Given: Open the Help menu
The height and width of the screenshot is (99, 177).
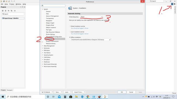Looking at the screenshot, I should click(24, 4).
